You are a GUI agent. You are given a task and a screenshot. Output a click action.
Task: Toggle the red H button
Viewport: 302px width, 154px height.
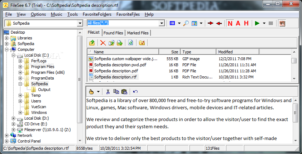point(246,23)
